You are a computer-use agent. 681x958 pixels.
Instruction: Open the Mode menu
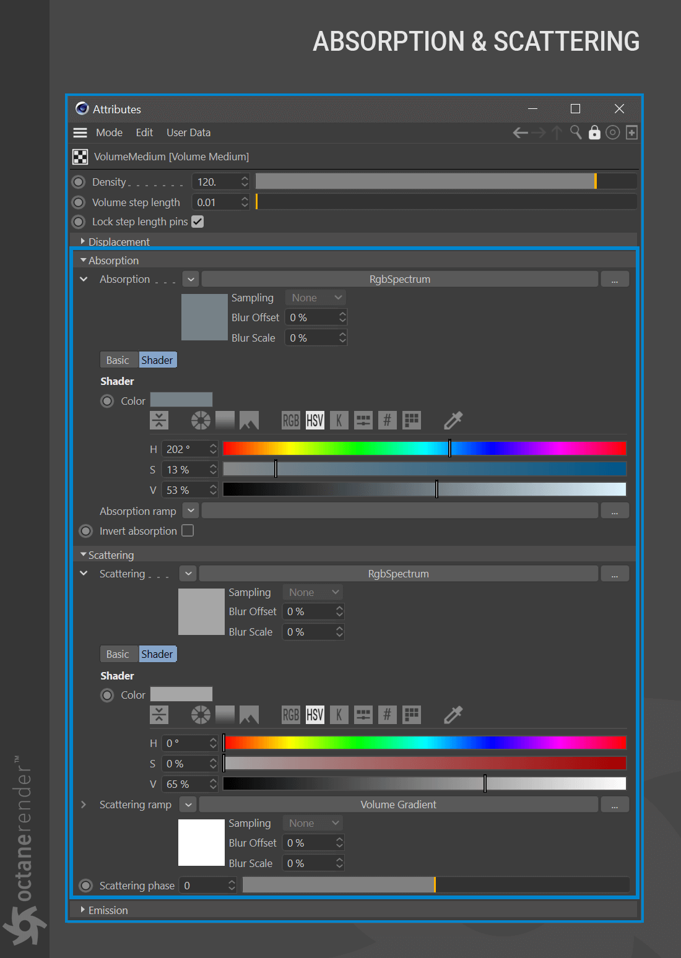point(109,132)
